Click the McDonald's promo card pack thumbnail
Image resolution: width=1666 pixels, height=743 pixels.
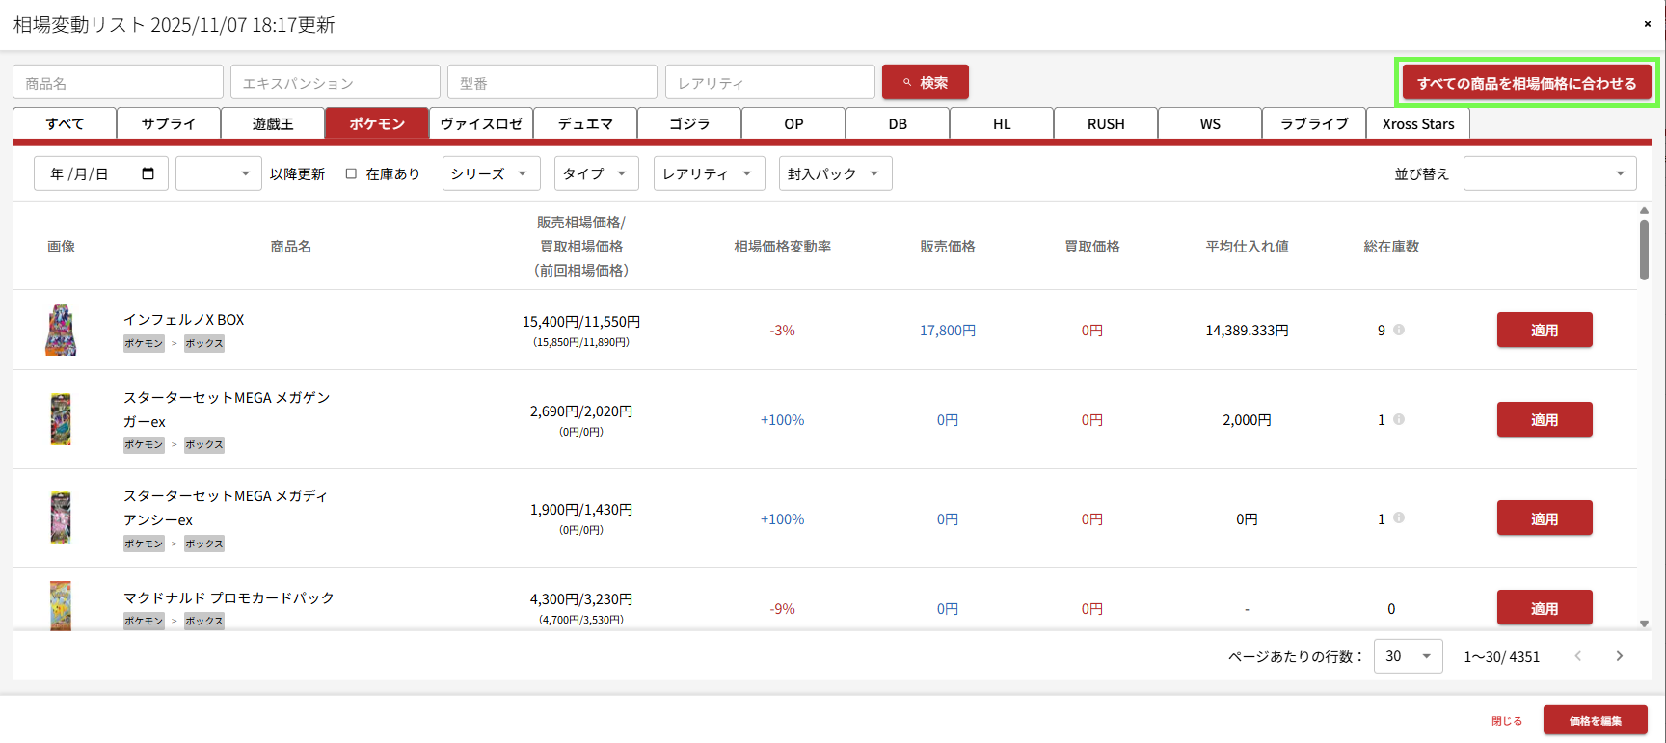tap(61, 606)
